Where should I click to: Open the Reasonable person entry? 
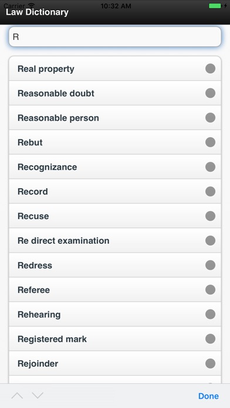[x=115, y=118]
